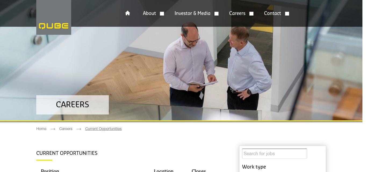Follow the Careers breadcrumb link
Viewport: 367px width, 172px height.
tap(66, 129)
